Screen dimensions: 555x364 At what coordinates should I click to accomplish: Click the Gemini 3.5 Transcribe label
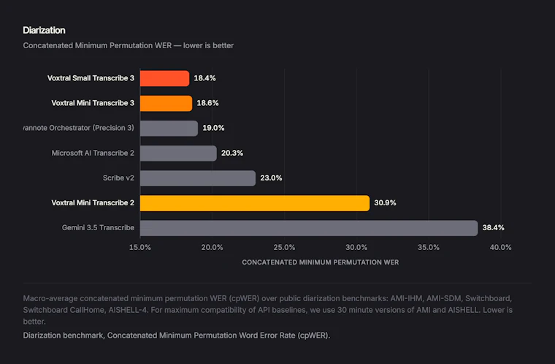98,228
